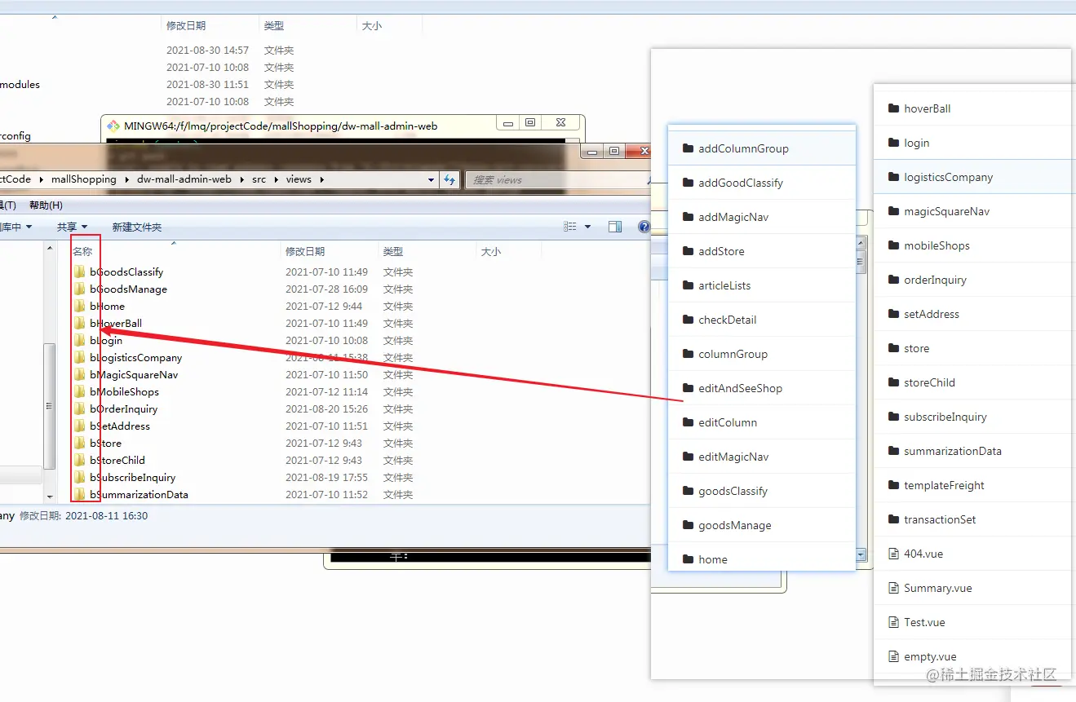Select the subscribeInquiry folder name

[945, 417]
